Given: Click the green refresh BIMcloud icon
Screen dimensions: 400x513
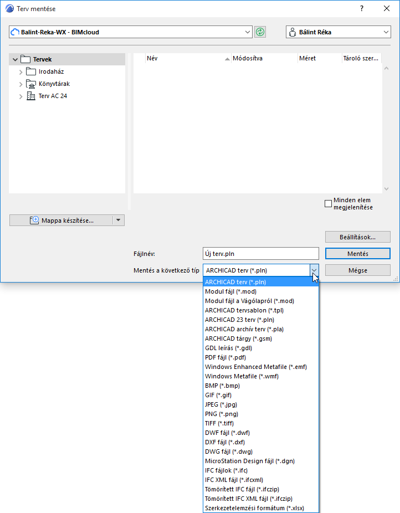Looking at the screenshot, I should click(260, 32).
